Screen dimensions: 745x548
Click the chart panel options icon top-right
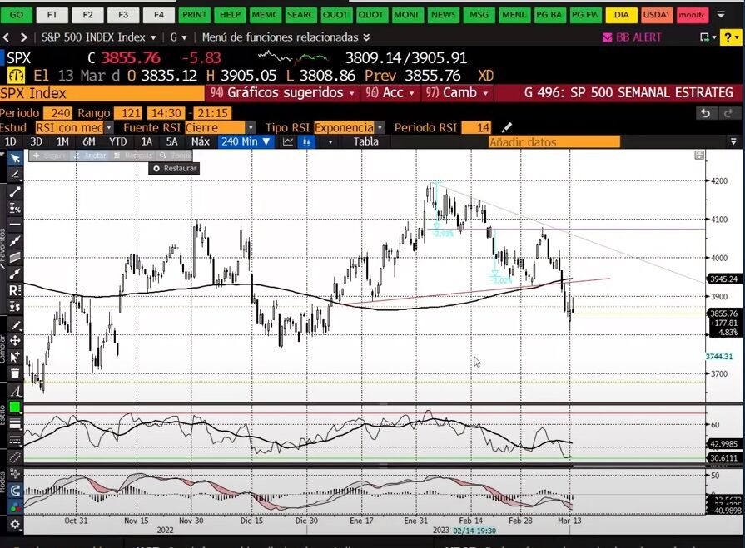699,156
